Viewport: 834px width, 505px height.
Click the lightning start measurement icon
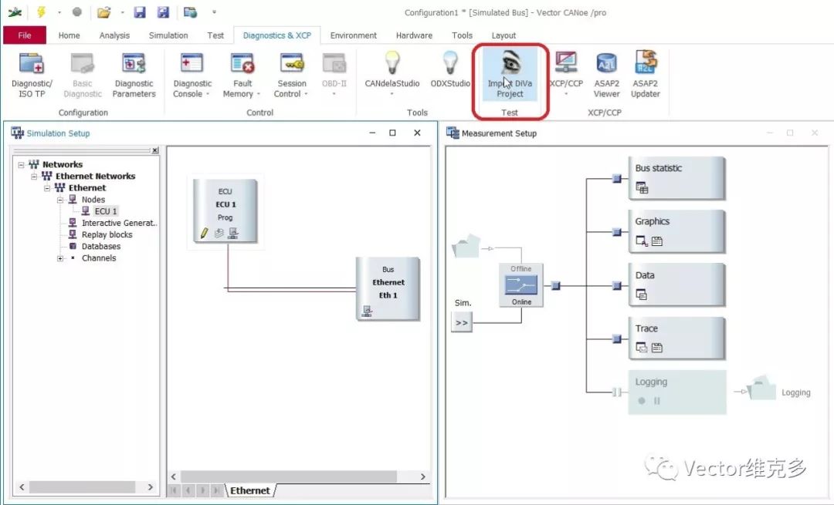pyautogui.click(x=42, y=12)
